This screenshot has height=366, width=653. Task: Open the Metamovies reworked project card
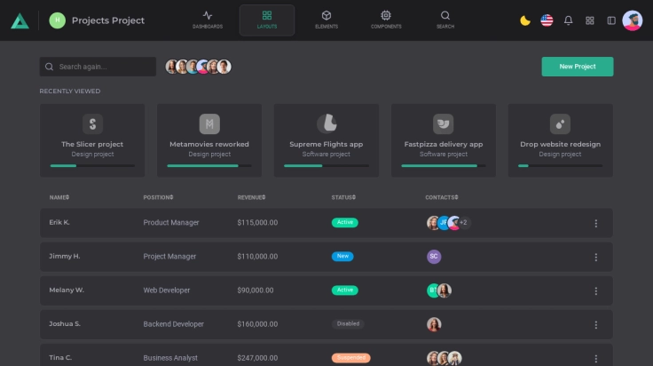pyautogui.click(x=209, y=139)
